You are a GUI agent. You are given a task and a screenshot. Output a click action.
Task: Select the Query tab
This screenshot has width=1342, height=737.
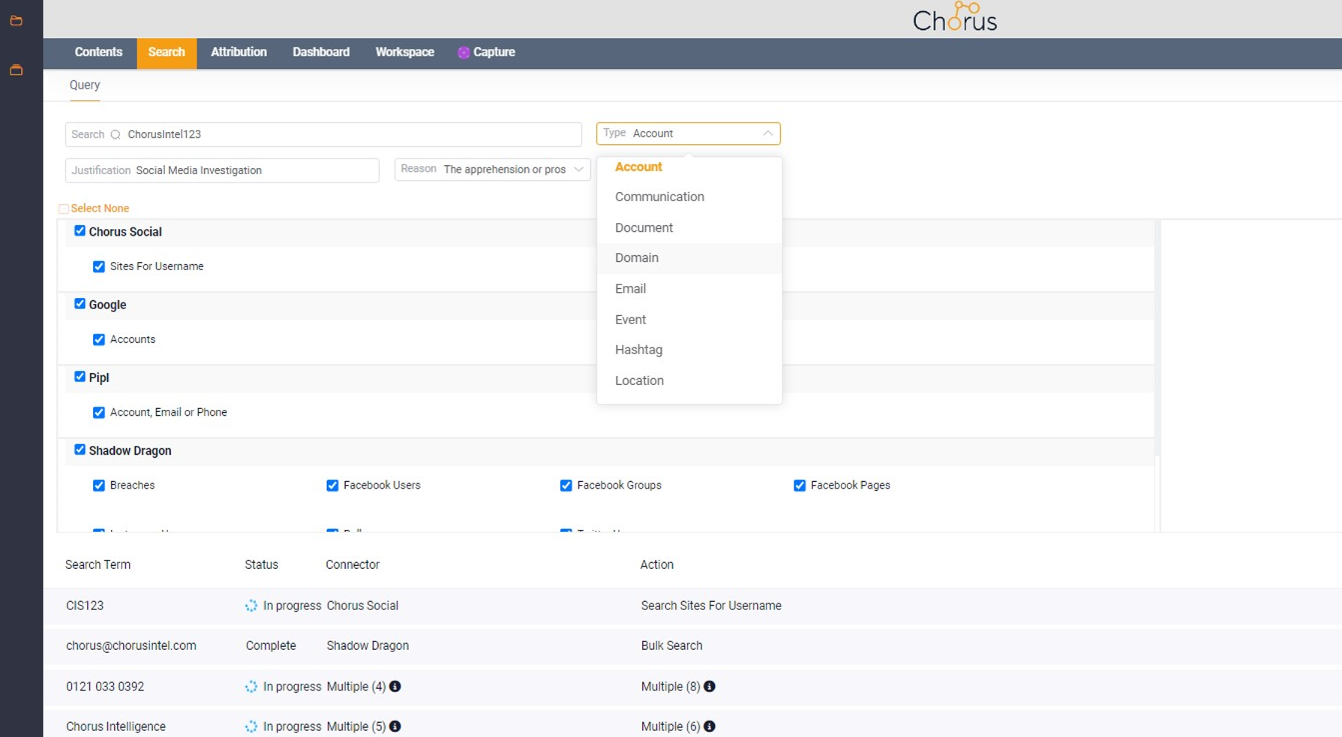pyautogui.click(x=84, y=85)
